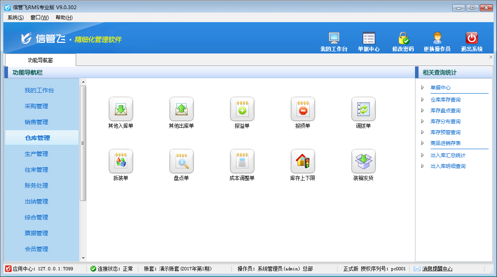Click the sidebar scrollbar down arrow
The image size is (497, 277).
click(x=83, y=258)
